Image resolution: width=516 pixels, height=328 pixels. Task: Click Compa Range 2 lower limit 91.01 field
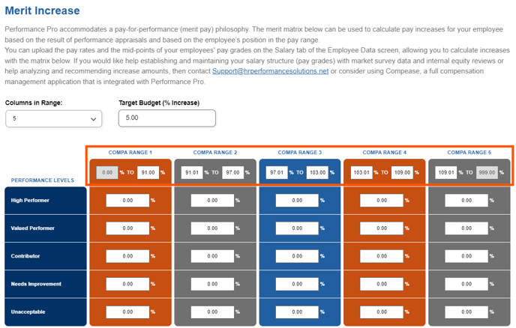click(192, 172)
